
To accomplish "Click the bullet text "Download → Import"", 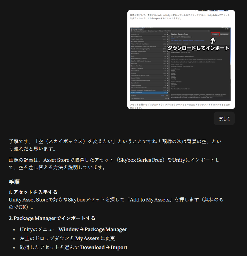I will (104, 247).
